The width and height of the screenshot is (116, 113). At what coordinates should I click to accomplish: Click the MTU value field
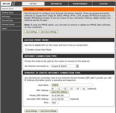(55, 103)
